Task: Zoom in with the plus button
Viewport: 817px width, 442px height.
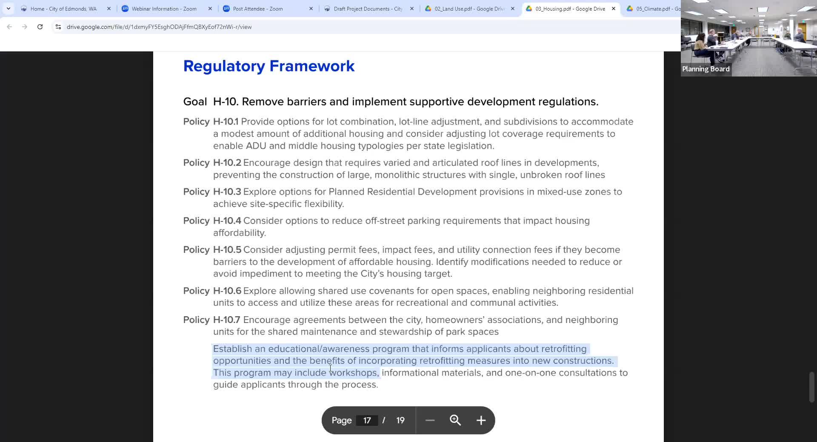Action: click(x=481, y=420)
